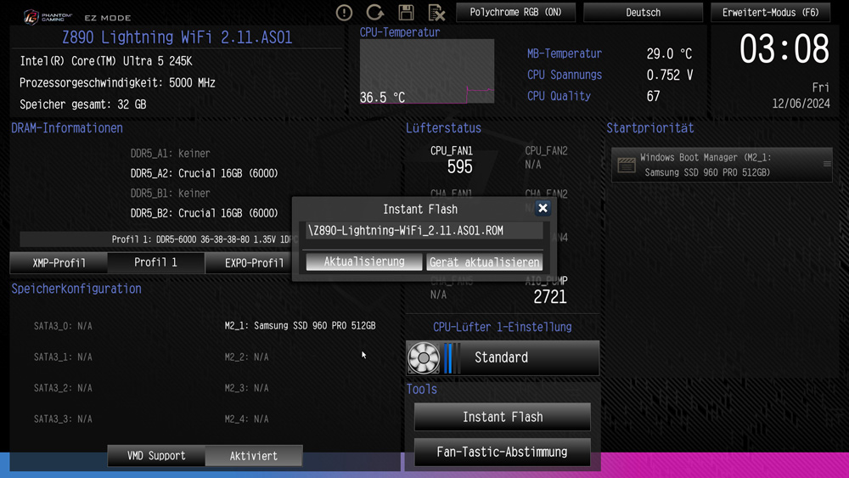Click the CPU fan icon beside Standard
This screenshot has height=478, width=849.
point(424,357)
